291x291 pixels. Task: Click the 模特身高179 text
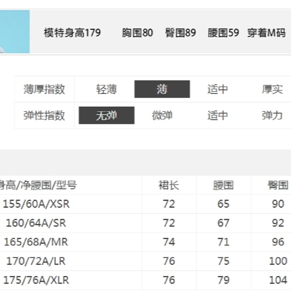(x=72, y=33)
